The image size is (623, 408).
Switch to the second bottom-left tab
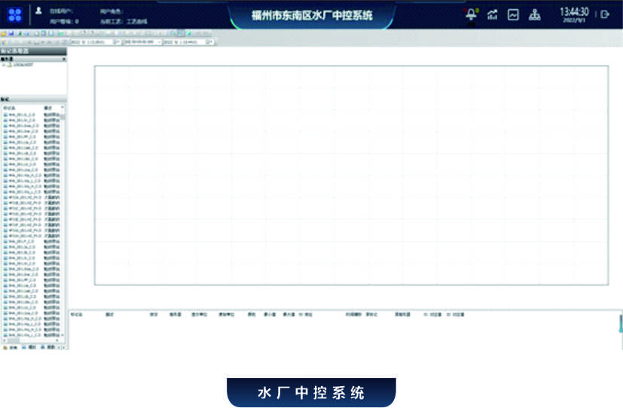30,348
